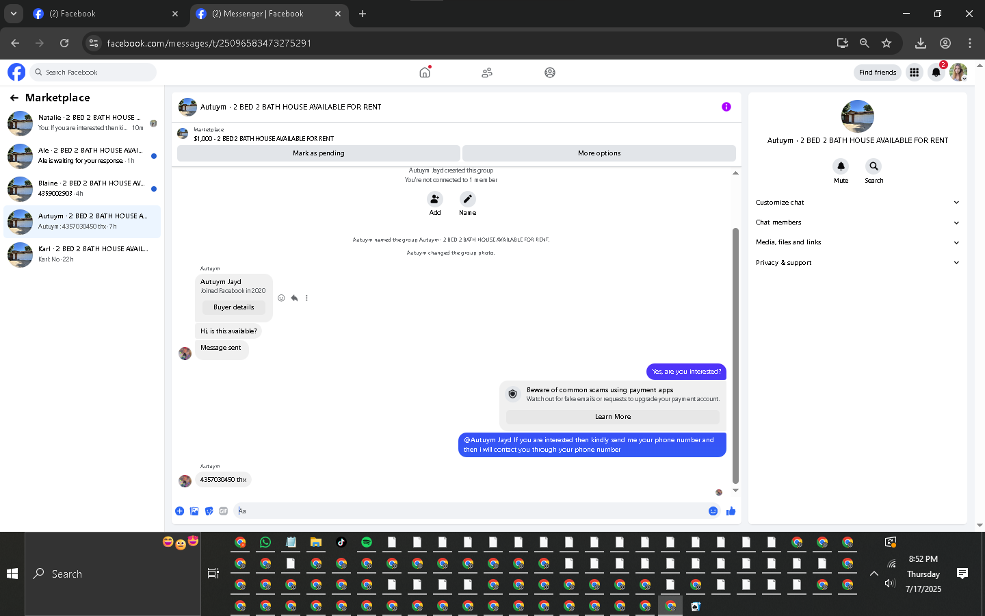Search in conversation magnifier icon
The width and height of the screenshot is (985, 616).
point(874,166)
